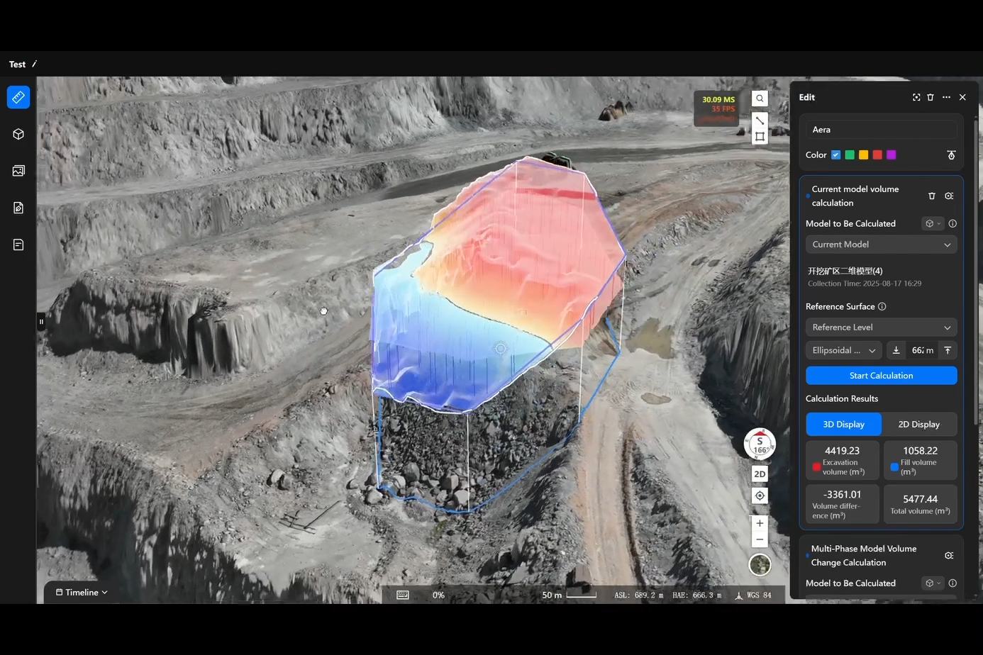The height and width of the screenshot is (655, 983).
Task: Zoom in with the plus button
Action: tap(760, 523)
